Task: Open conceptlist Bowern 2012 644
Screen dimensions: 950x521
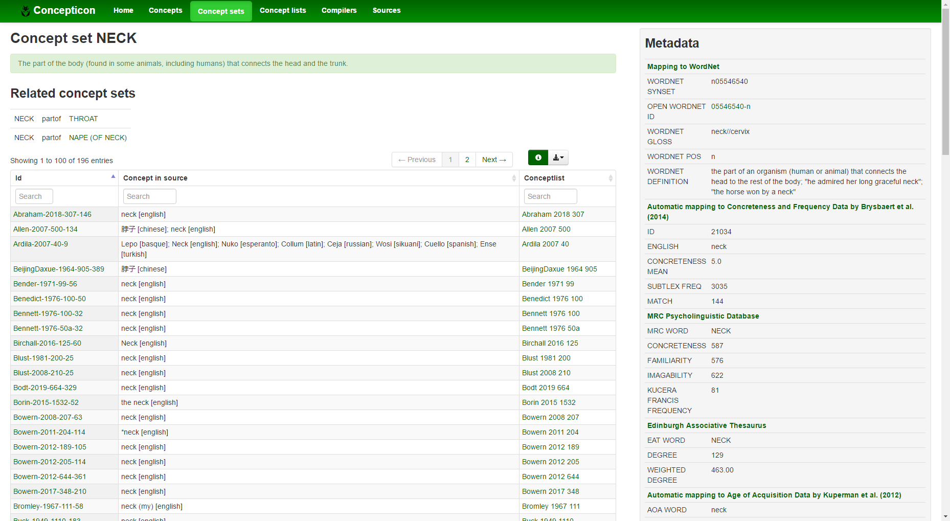Action: pyautogui.click(x=551, y=477)
